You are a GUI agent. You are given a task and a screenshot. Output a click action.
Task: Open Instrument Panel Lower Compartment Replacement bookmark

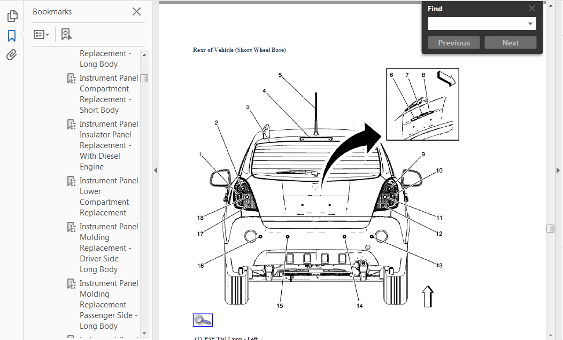(109, 197)
